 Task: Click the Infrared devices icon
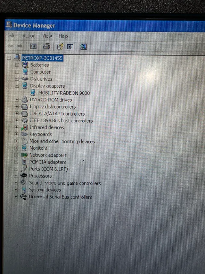[24, 128]
